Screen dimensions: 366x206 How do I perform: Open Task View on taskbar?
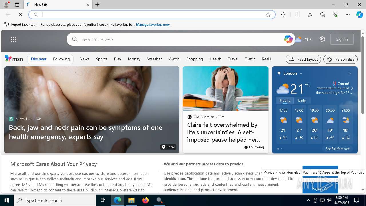click(x=103, y=200)
